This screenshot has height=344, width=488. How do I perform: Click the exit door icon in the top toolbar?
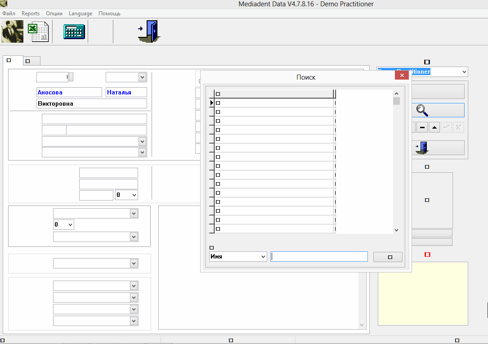(x=149, y=32)
